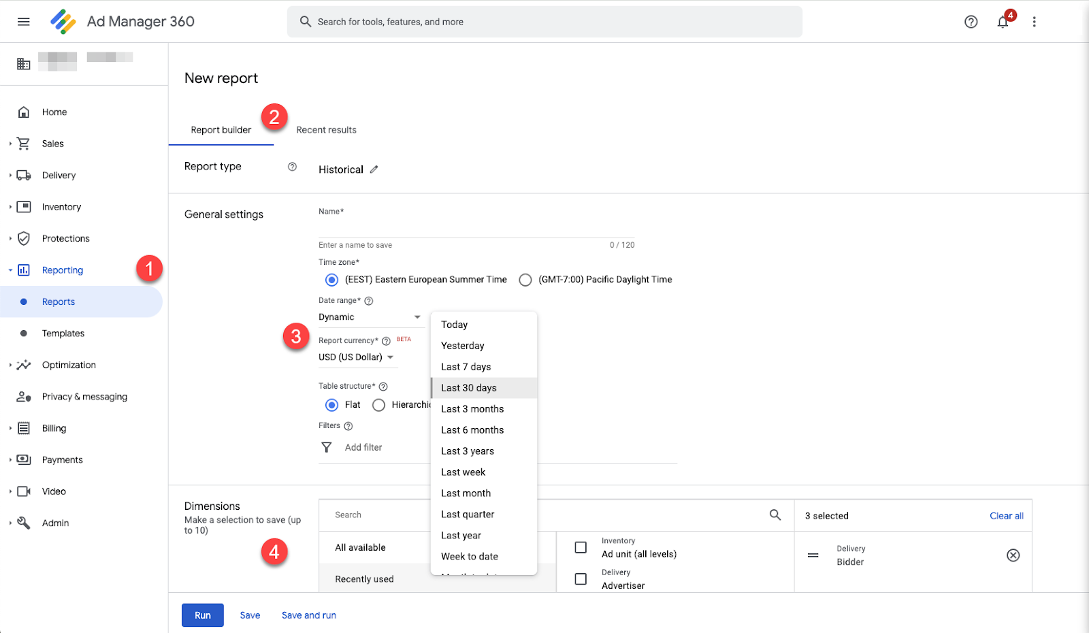
Task: Click Save and run
Action: tap(309, 615)
